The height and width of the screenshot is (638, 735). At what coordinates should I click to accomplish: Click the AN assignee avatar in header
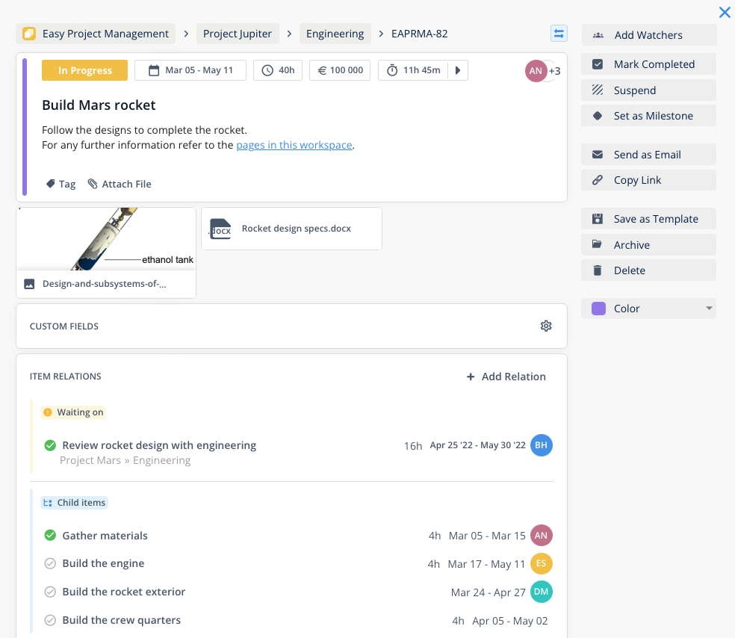[536, 71]
